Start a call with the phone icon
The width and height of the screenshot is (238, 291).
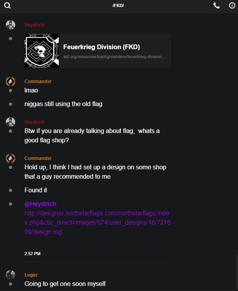pos(217,5)
